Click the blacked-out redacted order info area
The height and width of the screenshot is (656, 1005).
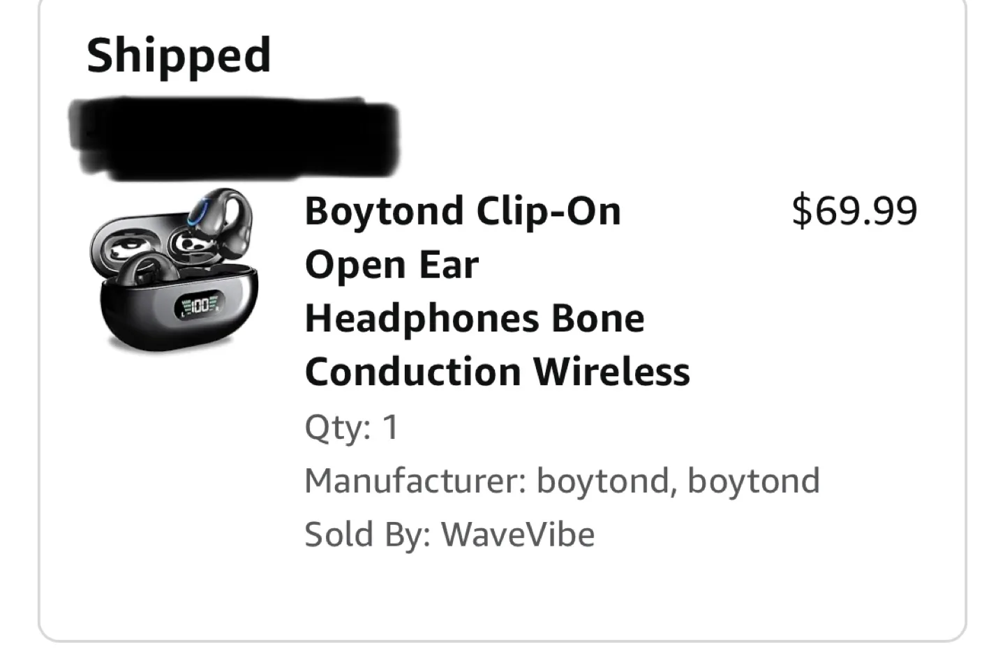tap(234, 136)
